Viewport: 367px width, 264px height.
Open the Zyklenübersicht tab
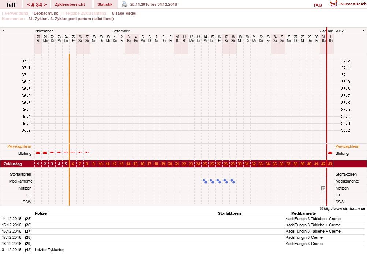coord(70,4)
